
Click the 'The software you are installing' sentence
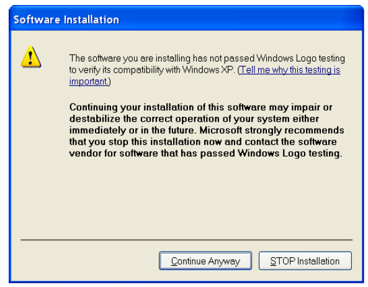pos(130,58)
